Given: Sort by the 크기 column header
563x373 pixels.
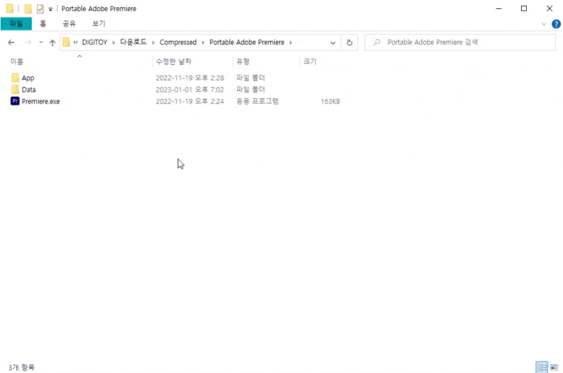Looking at the screenshot, I should click(310, 62).
